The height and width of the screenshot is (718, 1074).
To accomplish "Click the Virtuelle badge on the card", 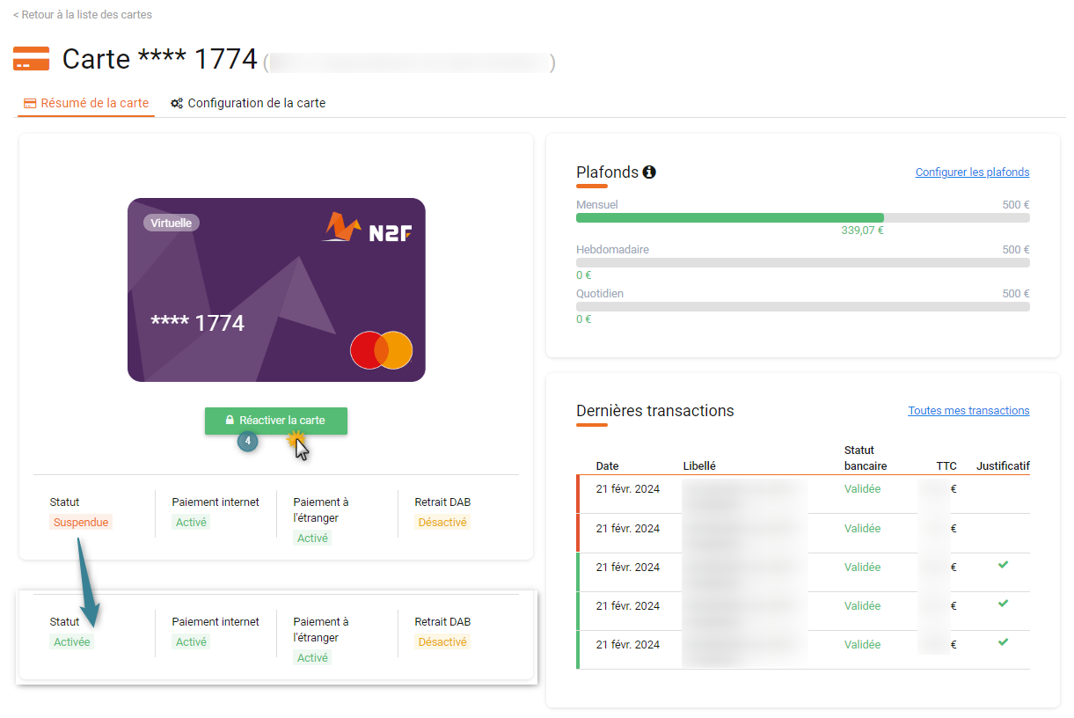I will (x=172, y=223).
